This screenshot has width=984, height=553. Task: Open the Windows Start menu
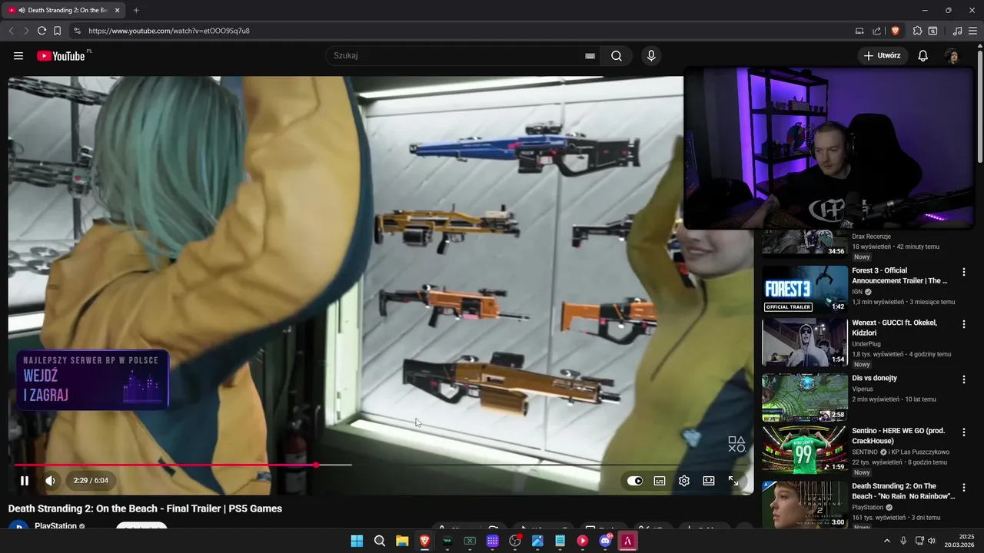point(357,541)
